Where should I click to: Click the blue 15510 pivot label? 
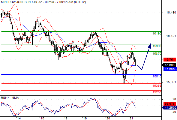157,76
